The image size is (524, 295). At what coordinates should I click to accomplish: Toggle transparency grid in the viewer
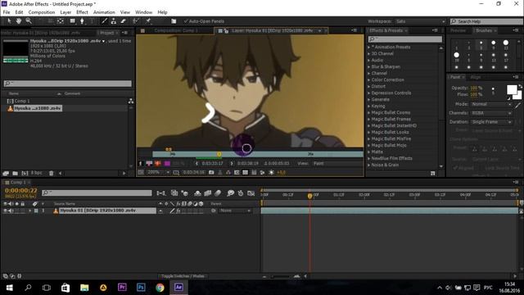(246, 173)
